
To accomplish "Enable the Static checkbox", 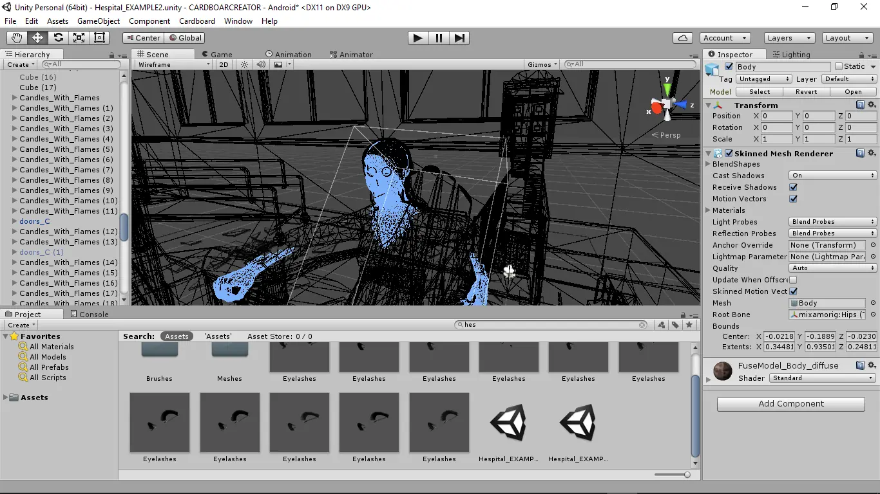I will click(839, 66).
